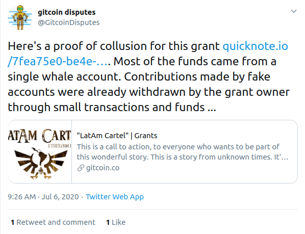View the 1 Like list
Screen dimensions: 305x234
(116, 222)
